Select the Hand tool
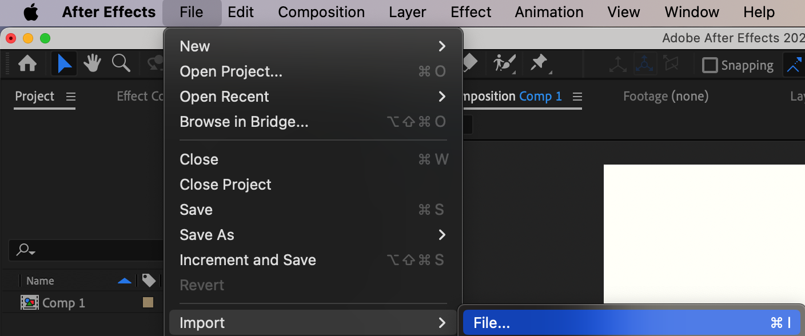805x336 pixels. (93, 63)
